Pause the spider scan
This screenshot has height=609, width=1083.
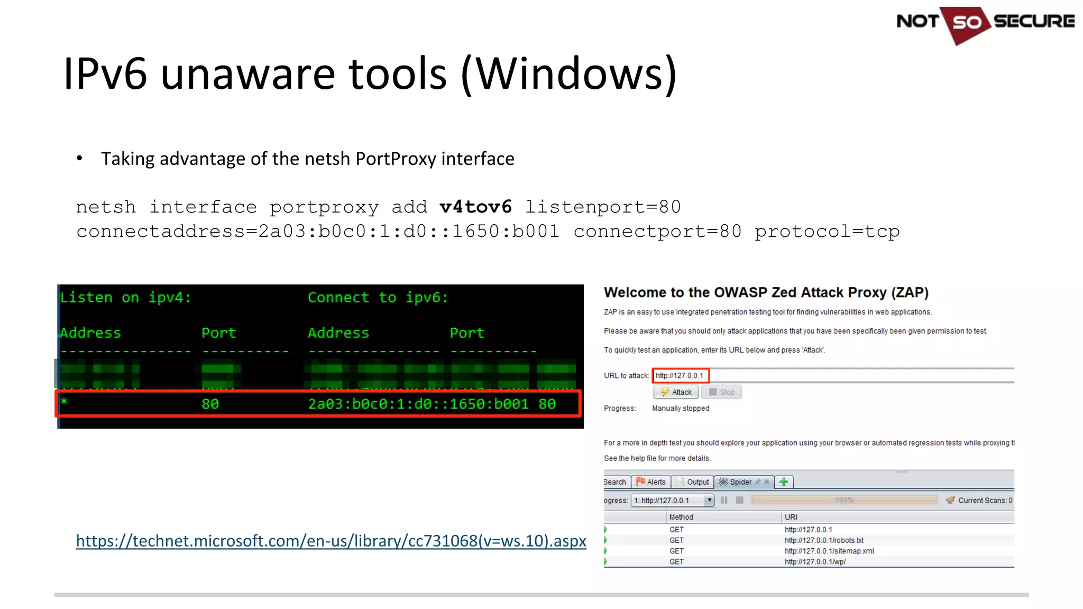[724, 500]
